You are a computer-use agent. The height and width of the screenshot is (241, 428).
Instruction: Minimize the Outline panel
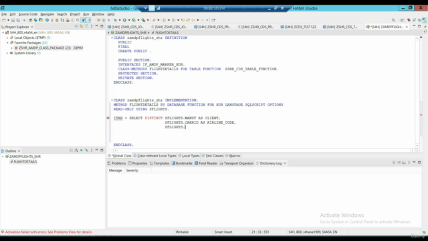(96, 150)
